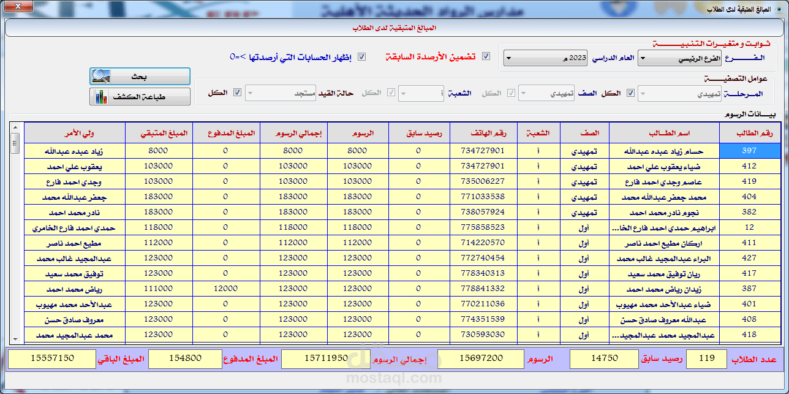Click phone number 771033538

[484, 197]
